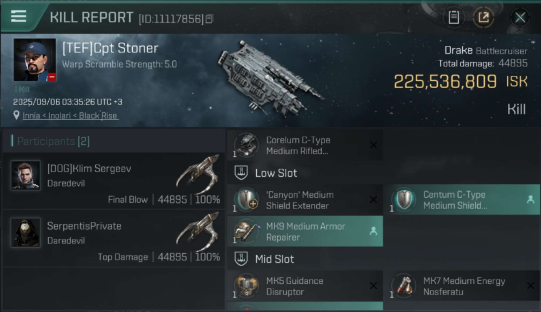Image resolution: width=541 pixels, height=312 pixels.
Task: Open Klim Sergeev's Daredevil ship icon
Action: click(198, 171)
